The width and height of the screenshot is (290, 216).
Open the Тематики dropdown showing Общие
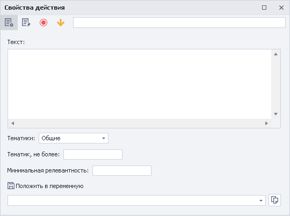[74, 138]
